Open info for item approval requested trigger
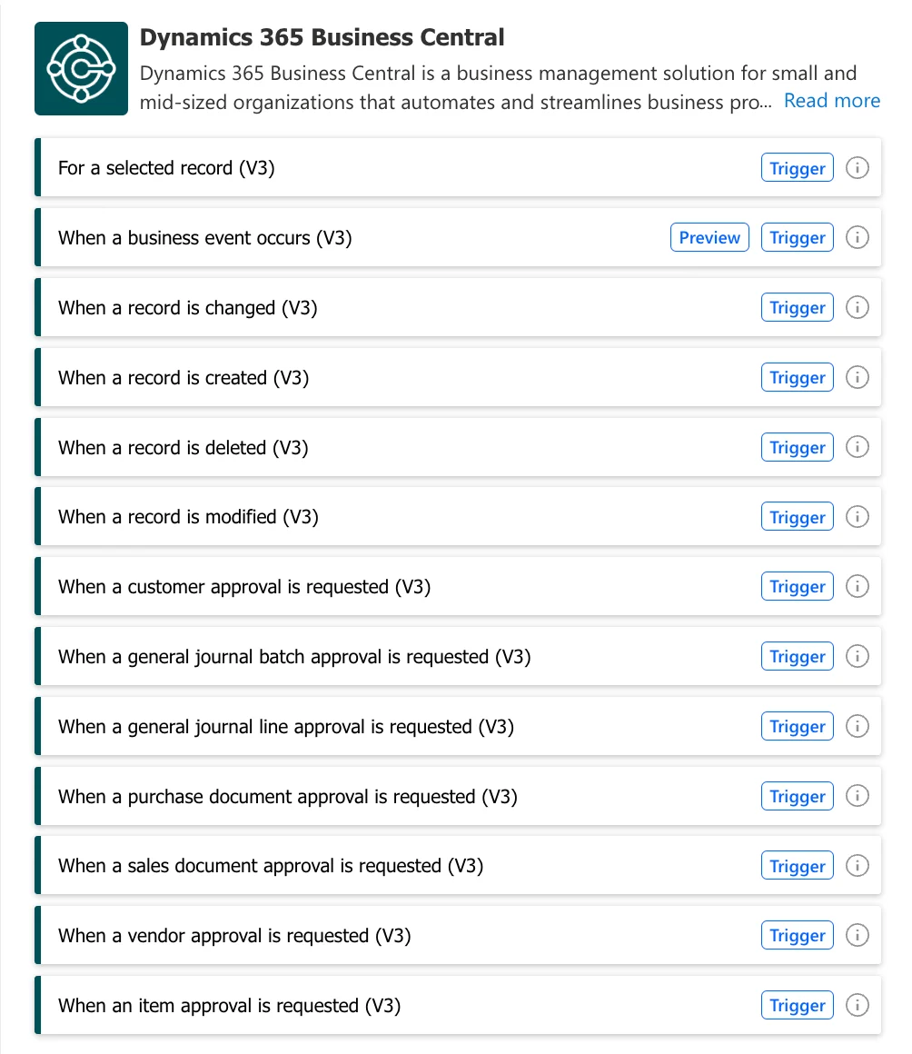Image resolution: width=912 pixels, height=1054 pixels. 857,1005
